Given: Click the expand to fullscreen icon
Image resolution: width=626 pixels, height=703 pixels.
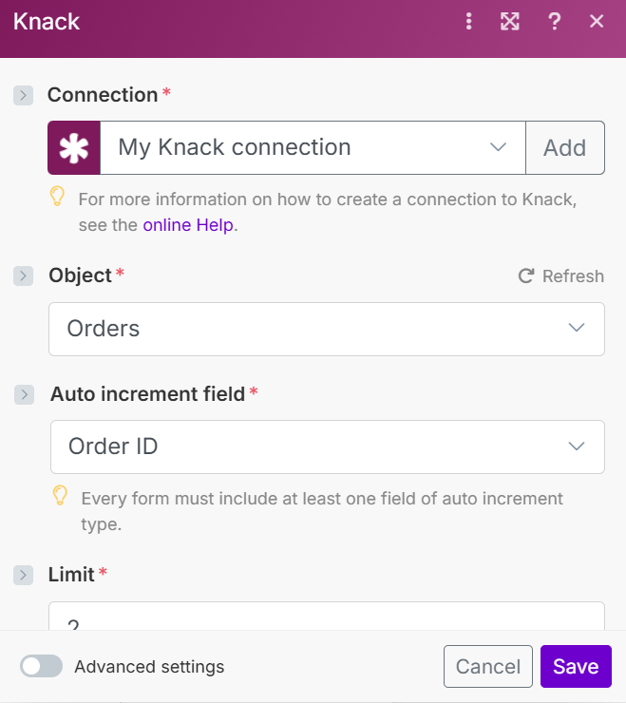Looking at the screenshot, I should pyautogui.click(x=510, y=22).
